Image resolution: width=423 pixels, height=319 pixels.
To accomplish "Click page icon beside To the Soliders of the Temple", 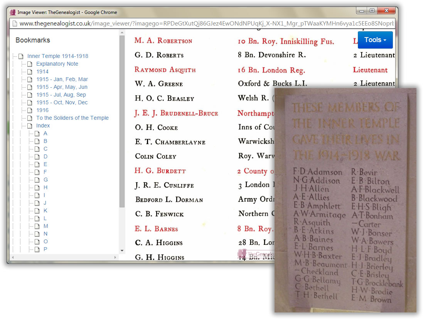I will (30, 118).
